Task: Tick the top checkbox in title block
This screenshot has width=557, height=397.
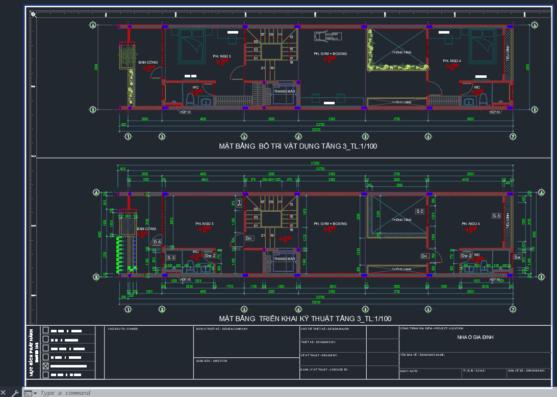Action: pyautogui.click(x=45, y=330)
